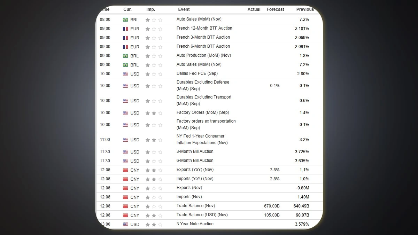The width and height of the screenshot is (418, 235).
Task: Open the Imports (YoY) (Nov) event
Action: [195, 179]
